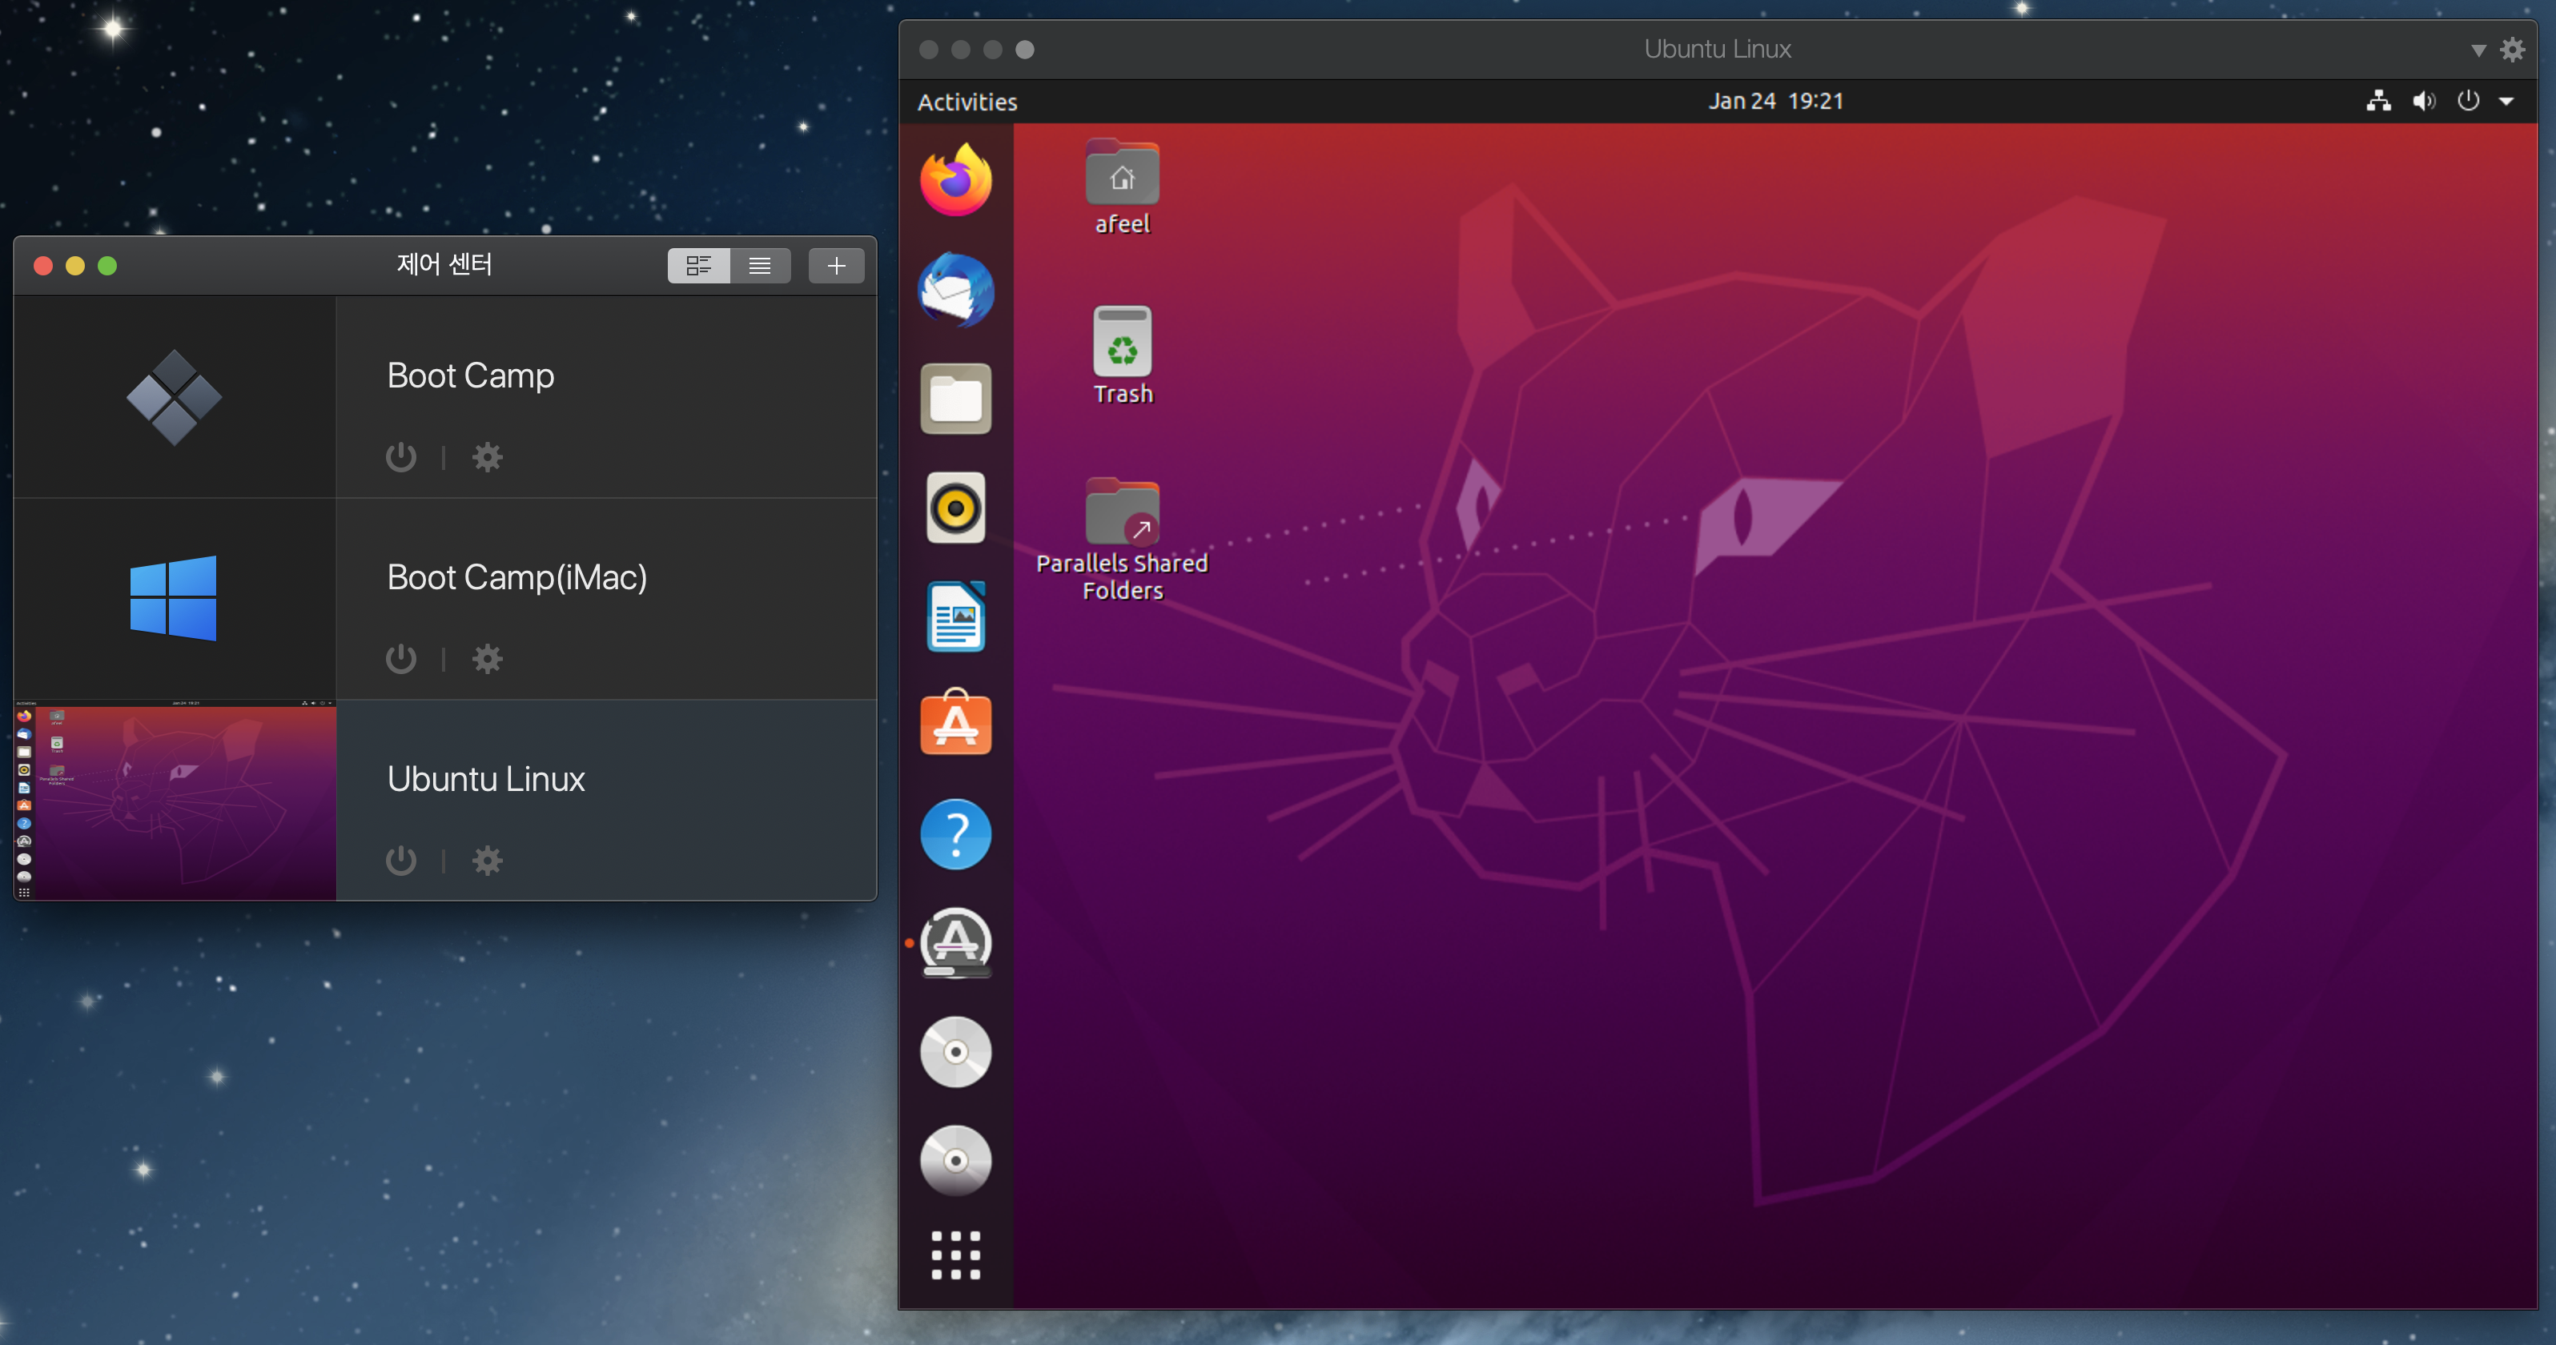Launch LibreOffice Writer from the dock
This screenshot has height=1345, width=2556.
(x=955, y=617)
